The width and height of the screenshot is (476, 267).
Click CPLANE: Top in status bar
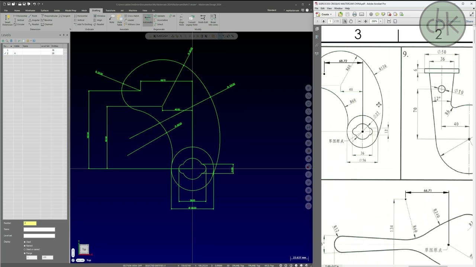(x=238, y=266)
